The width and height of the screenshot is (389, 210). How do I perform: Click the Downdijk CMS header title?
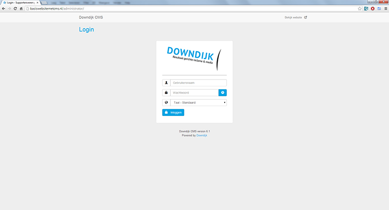[91, 17]
